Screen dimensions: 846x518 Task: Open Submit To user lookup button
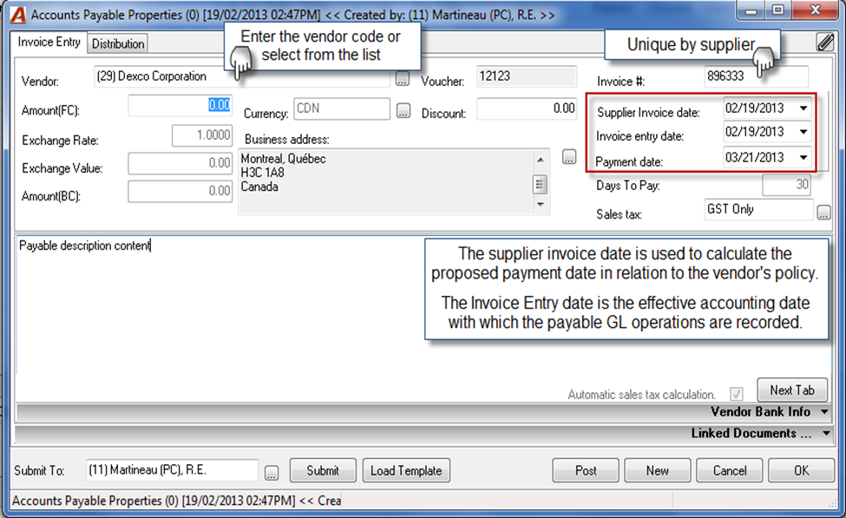[x=272, y=473]
